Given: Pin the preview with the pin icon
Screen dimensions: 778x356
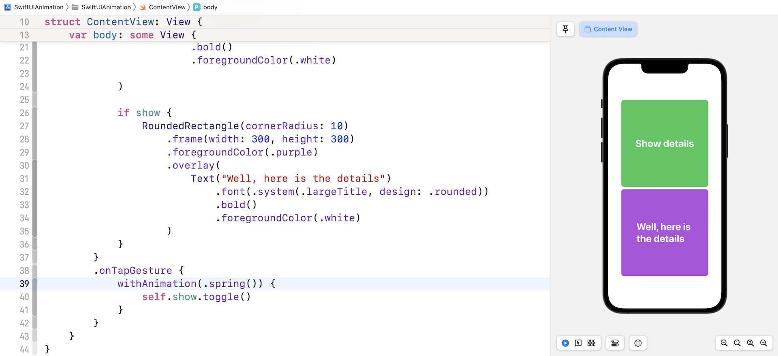Looking at the screenshot, I should coord(565,29).
